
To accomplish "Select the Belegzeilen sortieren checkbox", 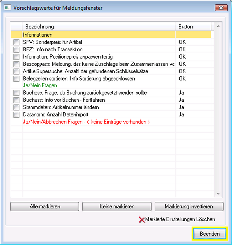I will click(x=16, y=79).
